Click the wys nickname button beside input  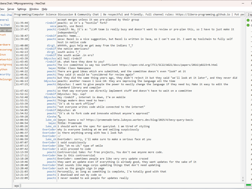pyautogui.click(x=17, y=185)
